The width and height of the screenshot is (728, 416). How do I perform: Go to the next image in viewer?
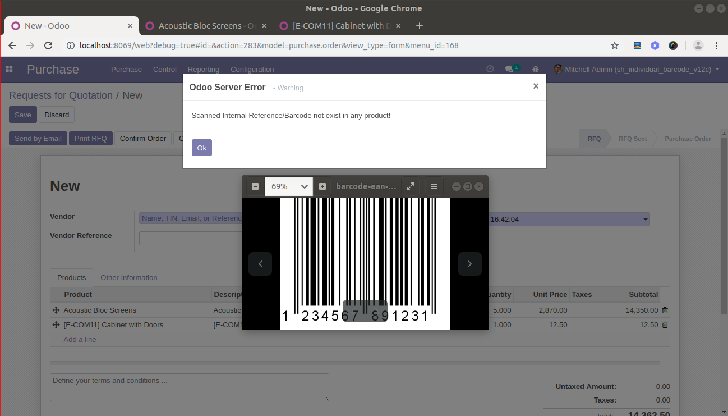click(x=470, y=264)
